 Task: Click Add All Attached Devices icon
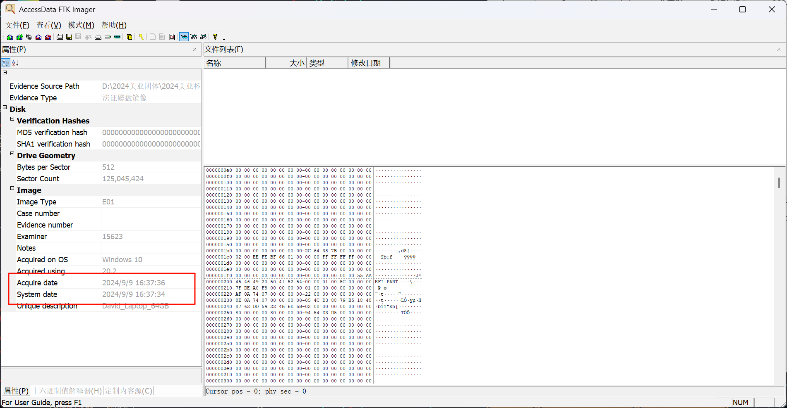click(19, 37)
